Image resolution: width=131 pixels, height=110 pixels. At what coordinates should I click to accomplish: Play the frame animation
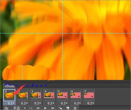click(x=45, y=108)
